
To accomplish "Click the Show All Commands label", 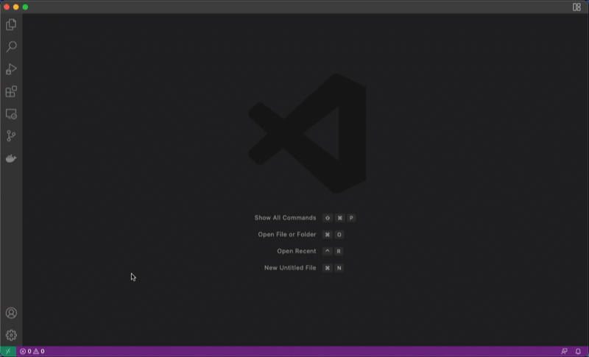I will [285, 218].
